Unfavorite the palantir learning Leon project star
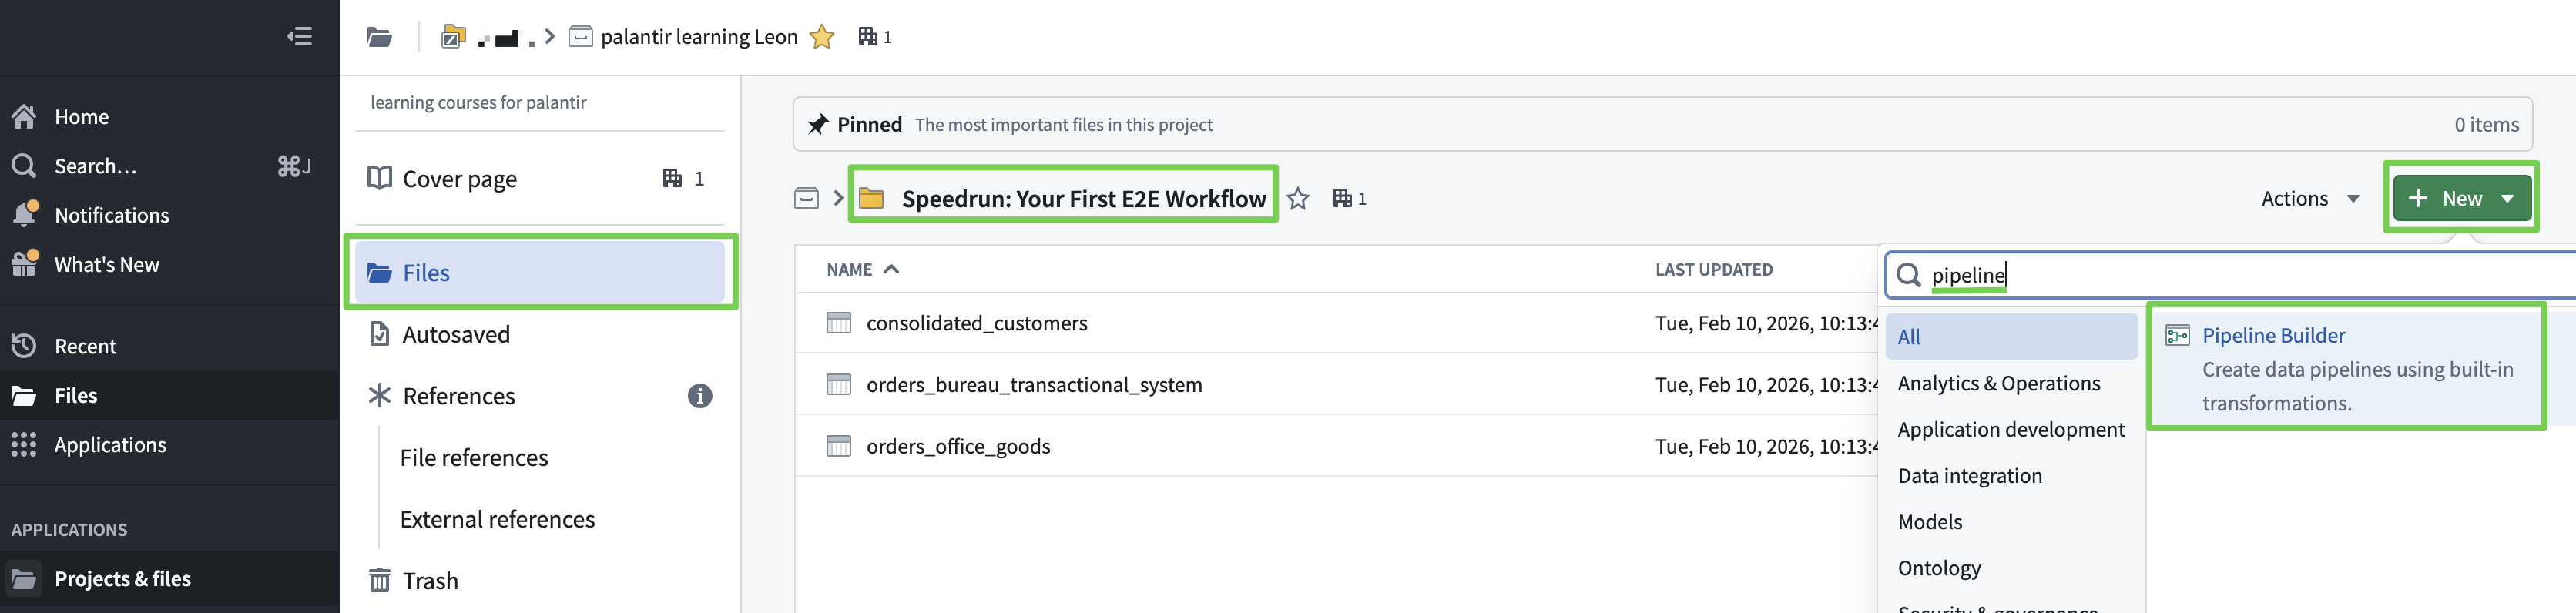 (x=821, y=37)
